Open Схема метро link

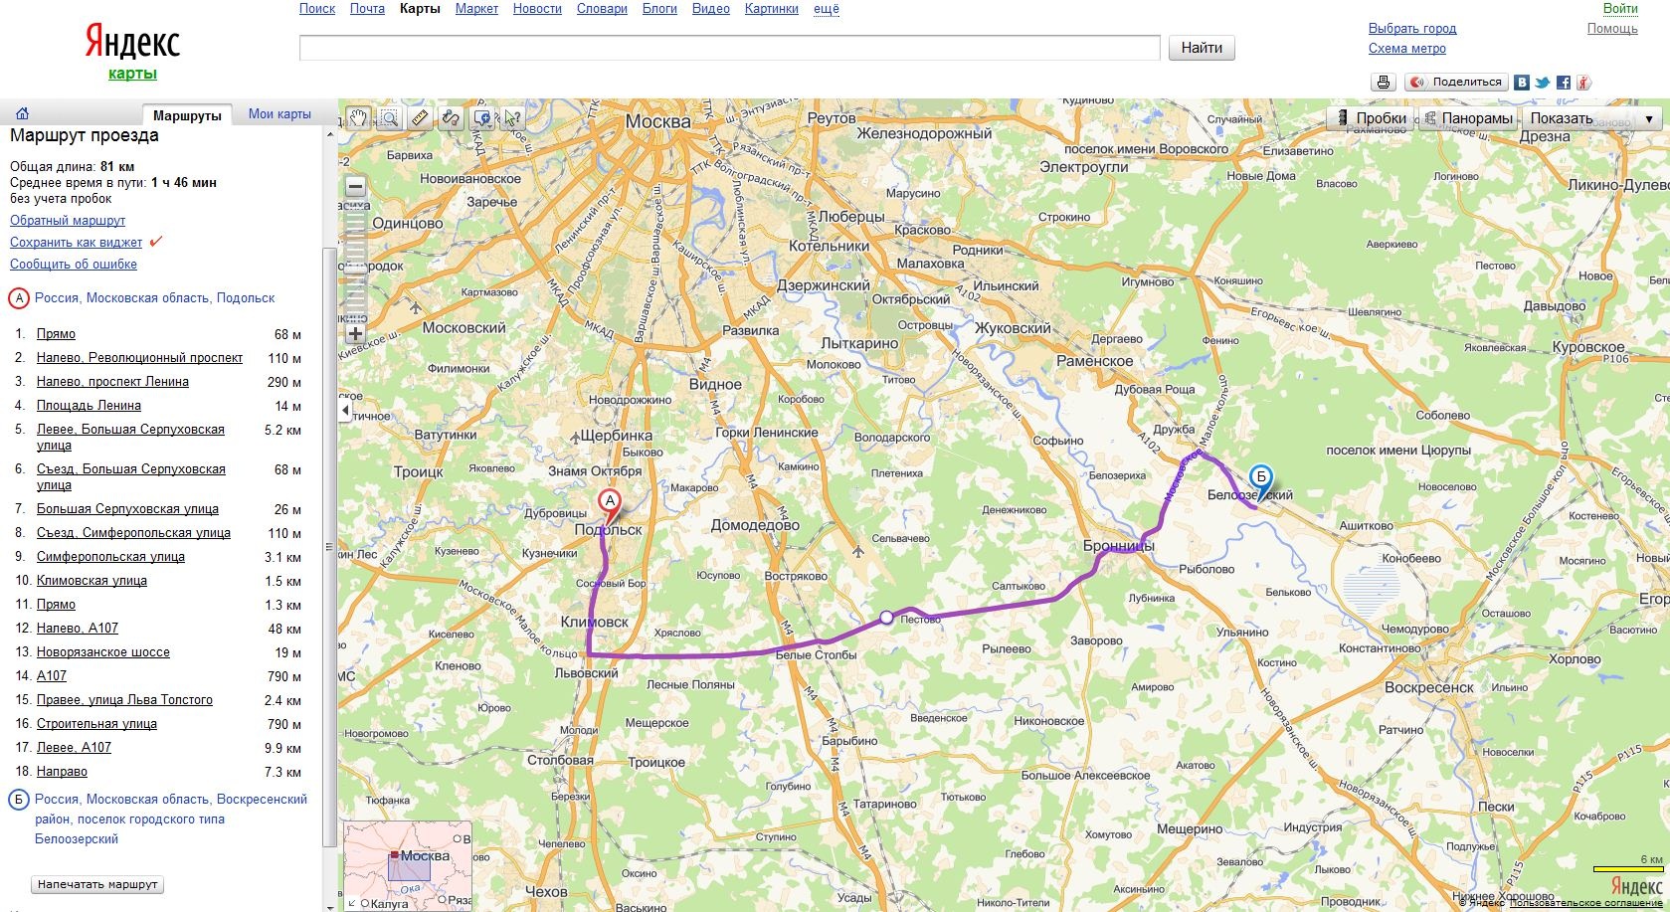(x=1406, y=49)
